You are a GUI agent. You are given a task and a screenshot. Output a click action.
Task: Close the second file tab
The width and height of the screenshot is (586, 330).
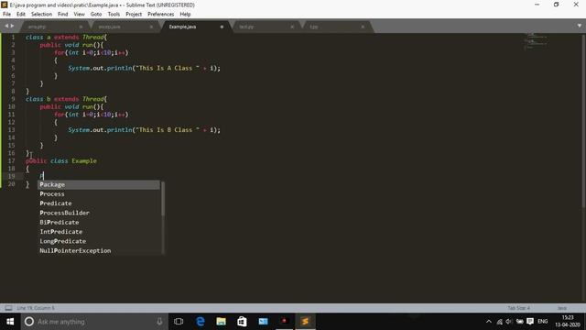[151, 27]
